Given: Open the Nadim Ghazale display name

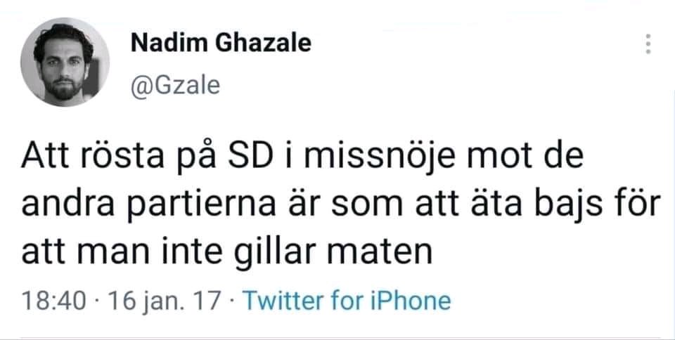Looking at the screenshot, I should (221, 44).
